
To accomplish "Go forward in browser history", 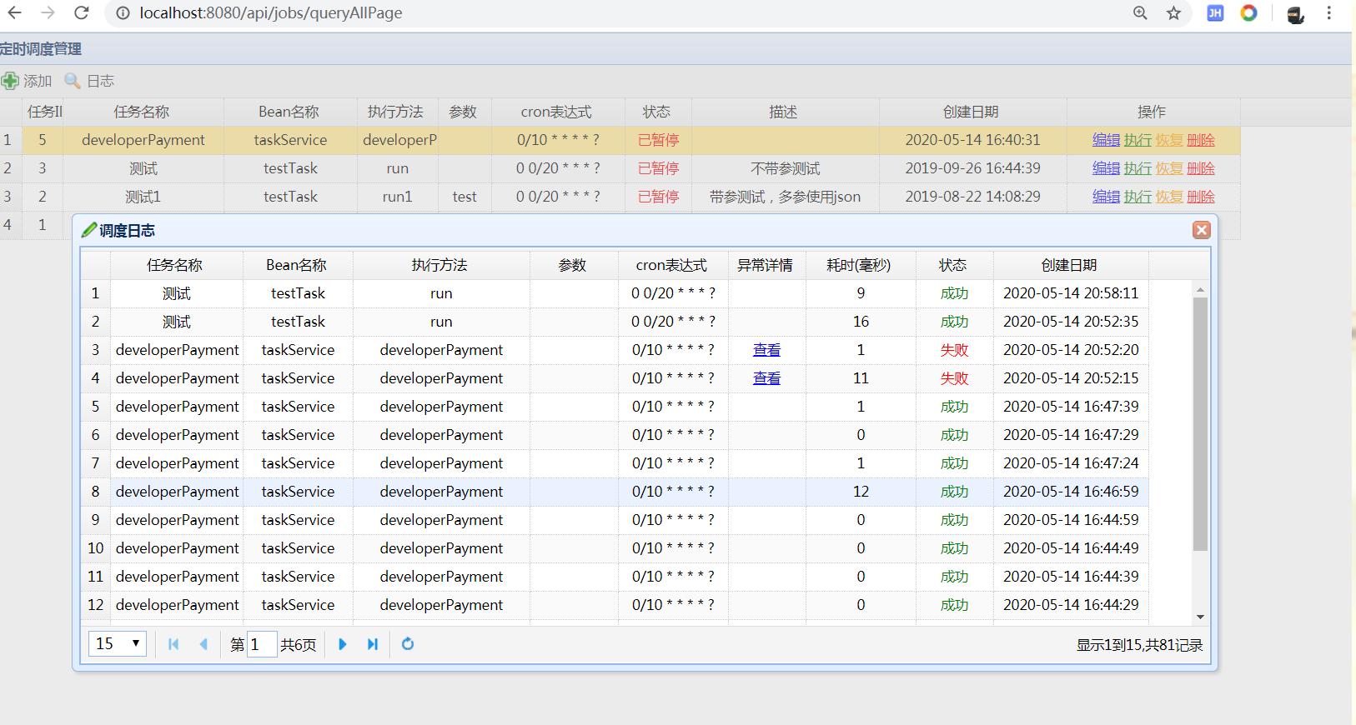I will click(48, 12).
